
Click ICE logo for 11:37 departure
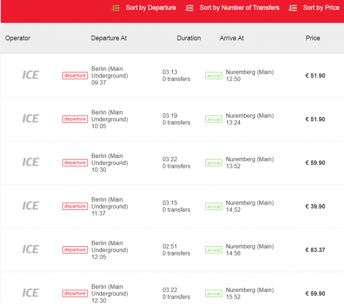point(30,206)
